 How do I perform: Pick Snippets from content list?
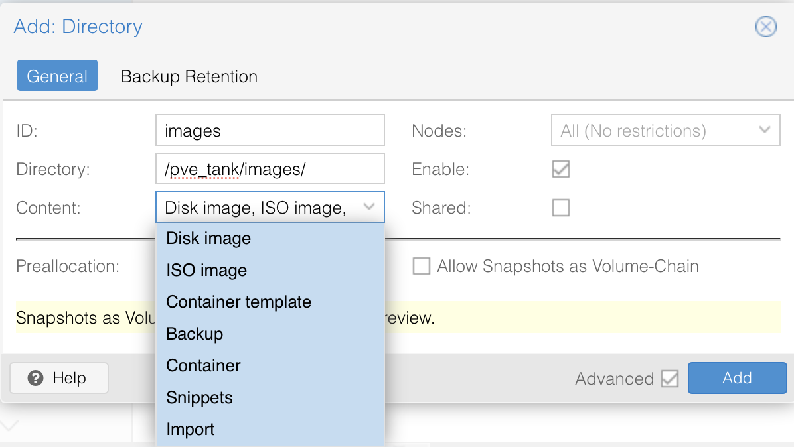pos(270,397)
